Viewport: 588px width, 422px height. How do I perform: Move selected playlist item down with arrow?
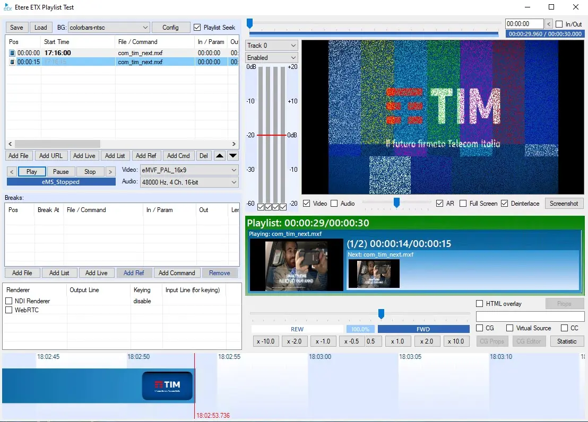pos(233,156)
